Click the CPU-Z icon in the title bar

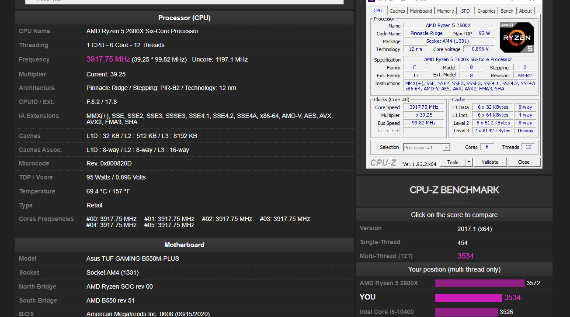point(371,1)
